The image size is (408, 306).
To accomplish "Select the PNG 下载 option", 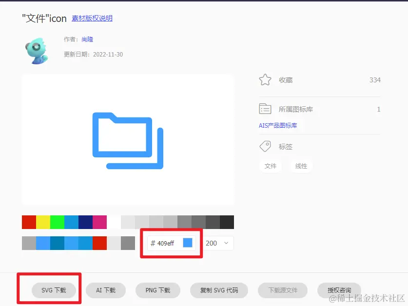I will (157, 289).
